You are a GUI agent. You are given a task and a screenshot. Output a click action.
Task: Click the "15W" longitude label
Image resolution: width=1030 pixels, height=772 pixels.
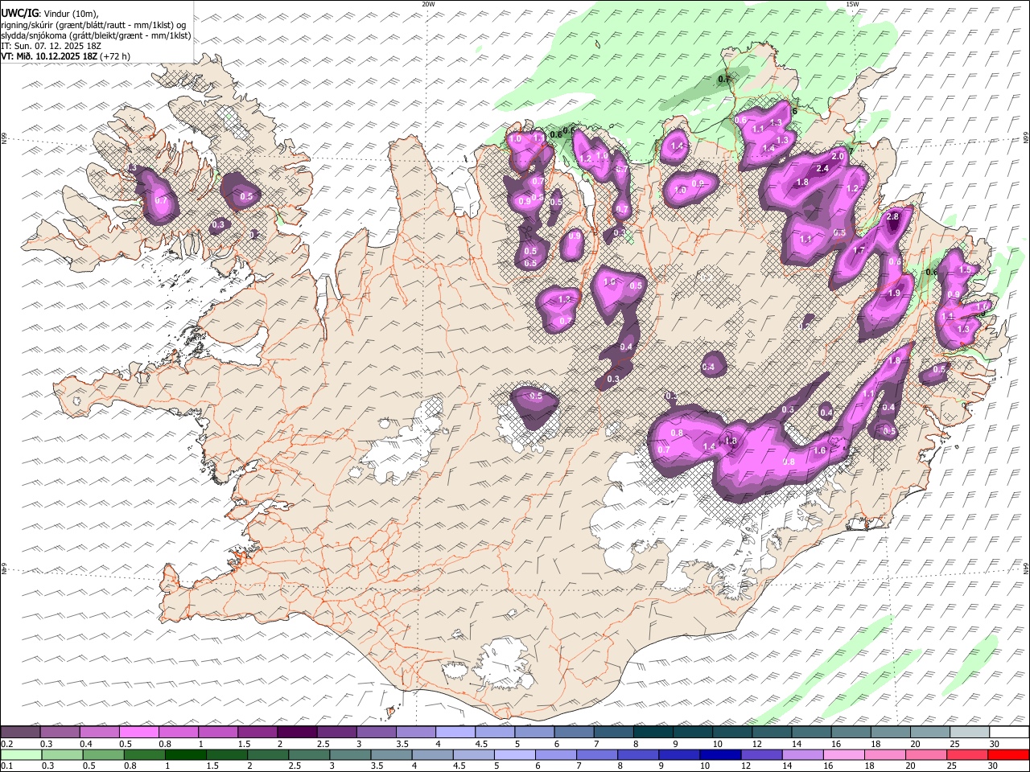coord(852,4)
